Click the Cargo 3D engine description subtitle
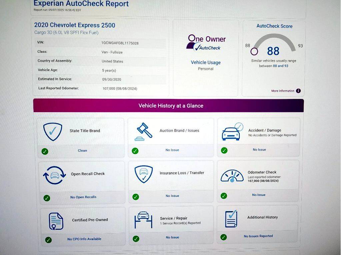The height and width of the screenshot is (255, 341). point(66,33)
